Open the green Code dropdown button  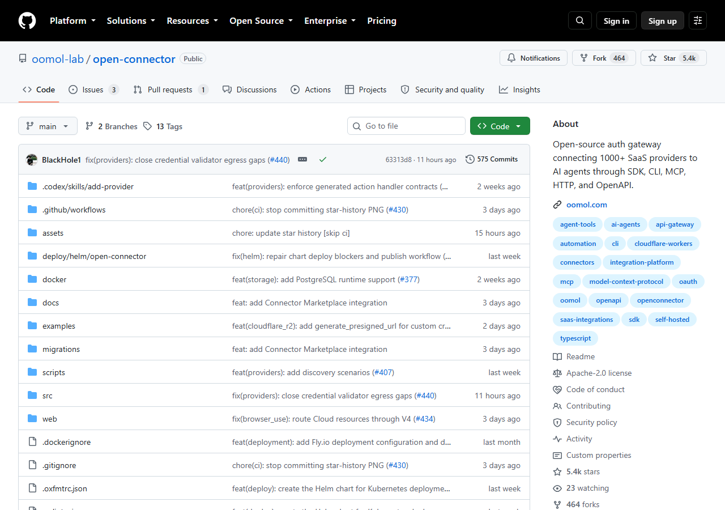tap(500, 126)
